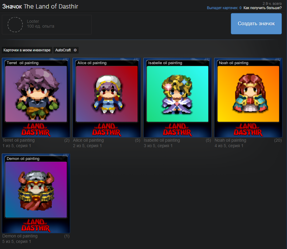287x249 pixels.
Task: Click the (5) count next to Isabelle
Action: click(x=208, y=140)
